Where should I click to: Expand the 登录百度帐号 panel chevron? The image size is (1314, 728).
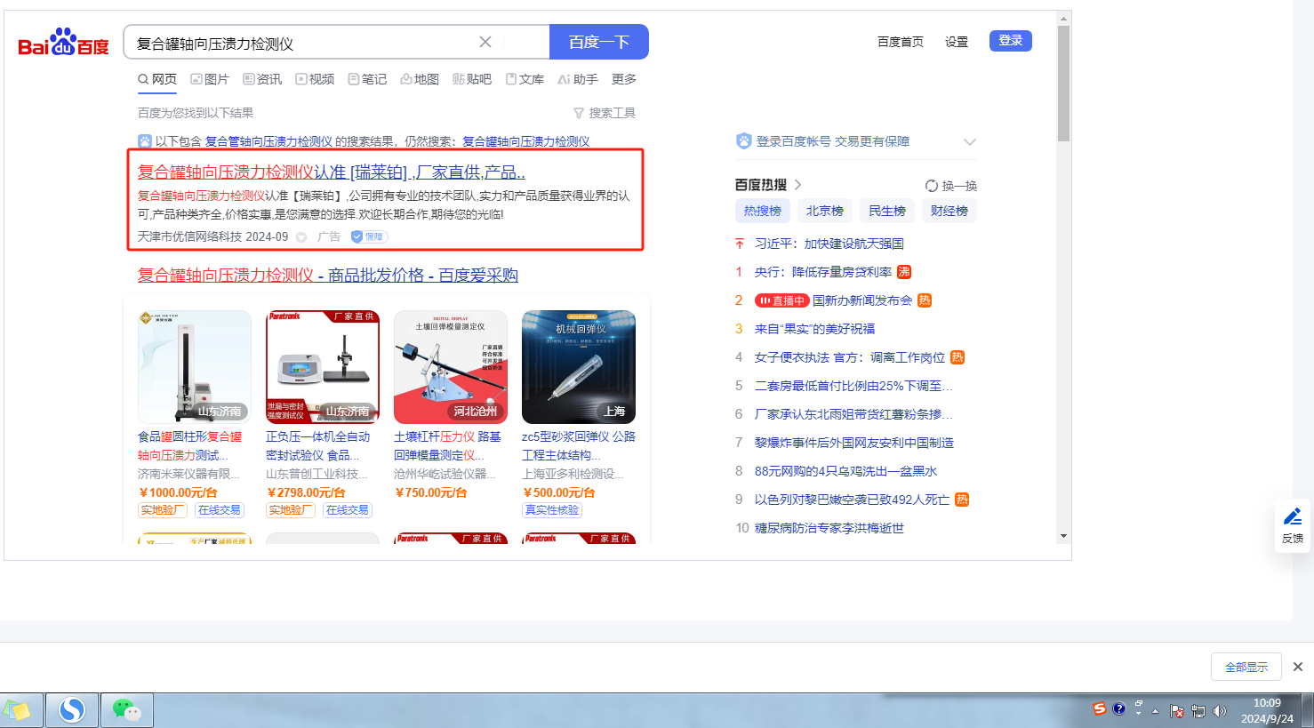coord(969,142)
